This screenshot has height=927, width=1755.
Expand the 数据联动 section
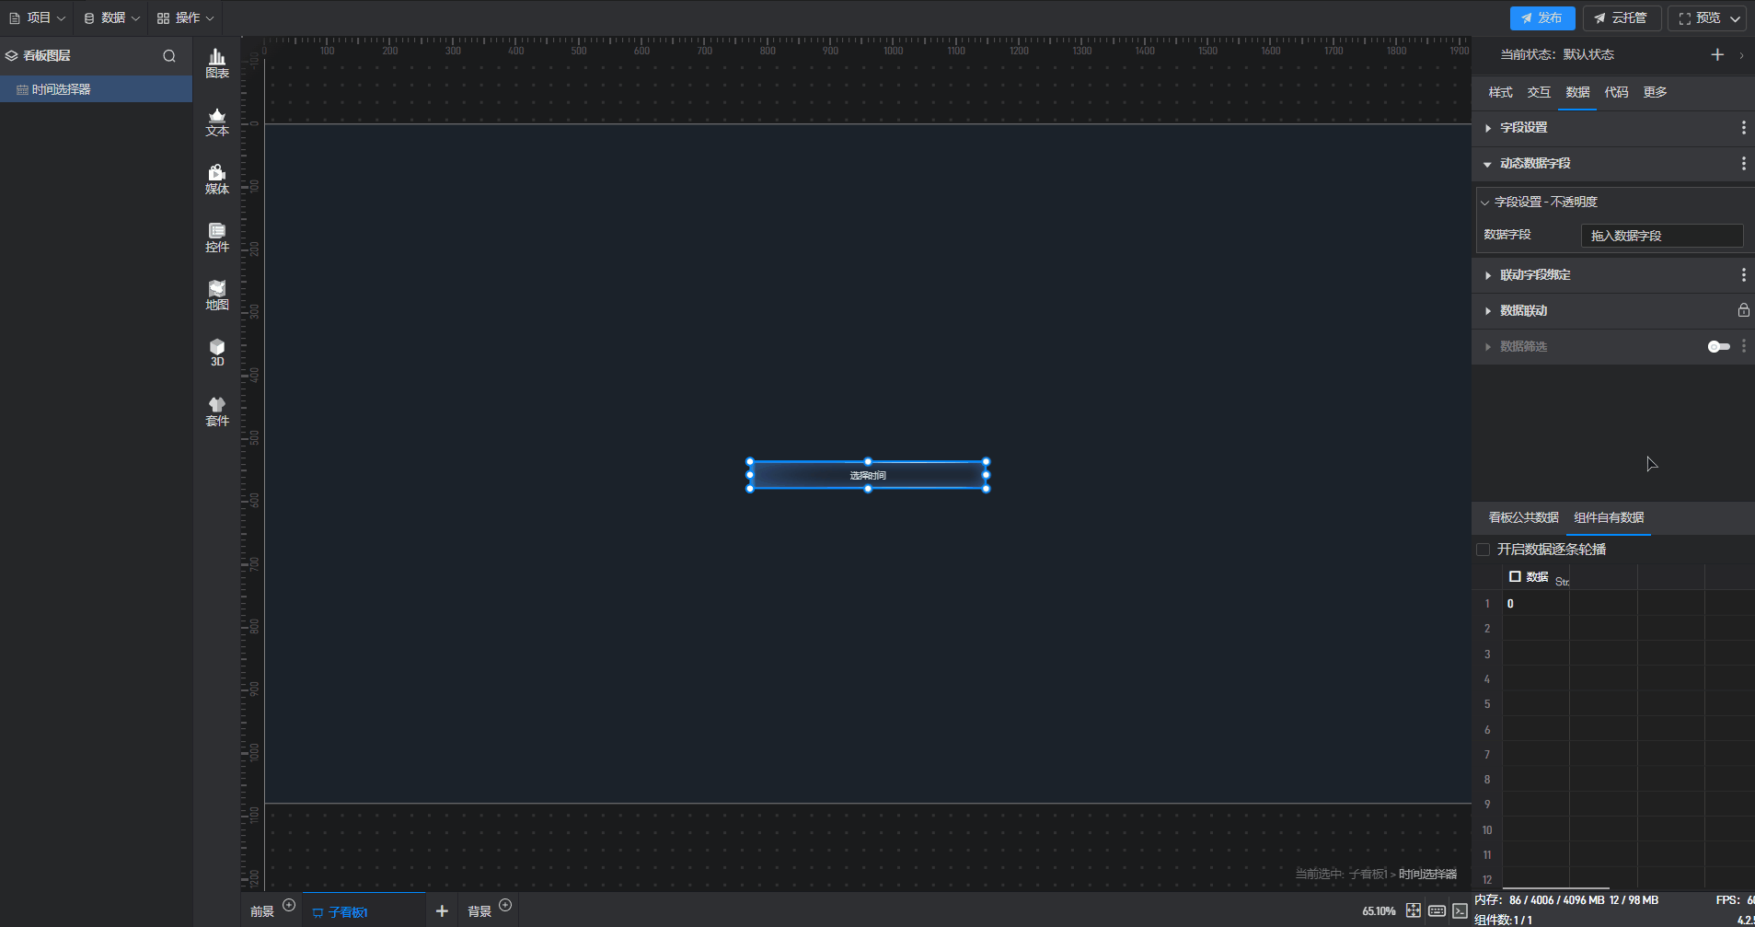[1488, 311]
